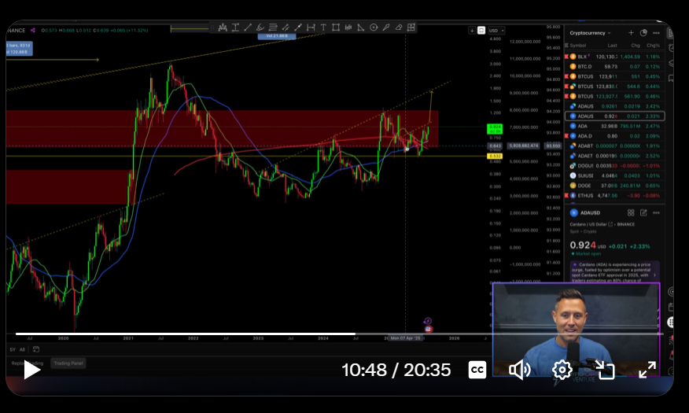Select the Eraser tool
The image size is (689, 413).
click(399, 28)
